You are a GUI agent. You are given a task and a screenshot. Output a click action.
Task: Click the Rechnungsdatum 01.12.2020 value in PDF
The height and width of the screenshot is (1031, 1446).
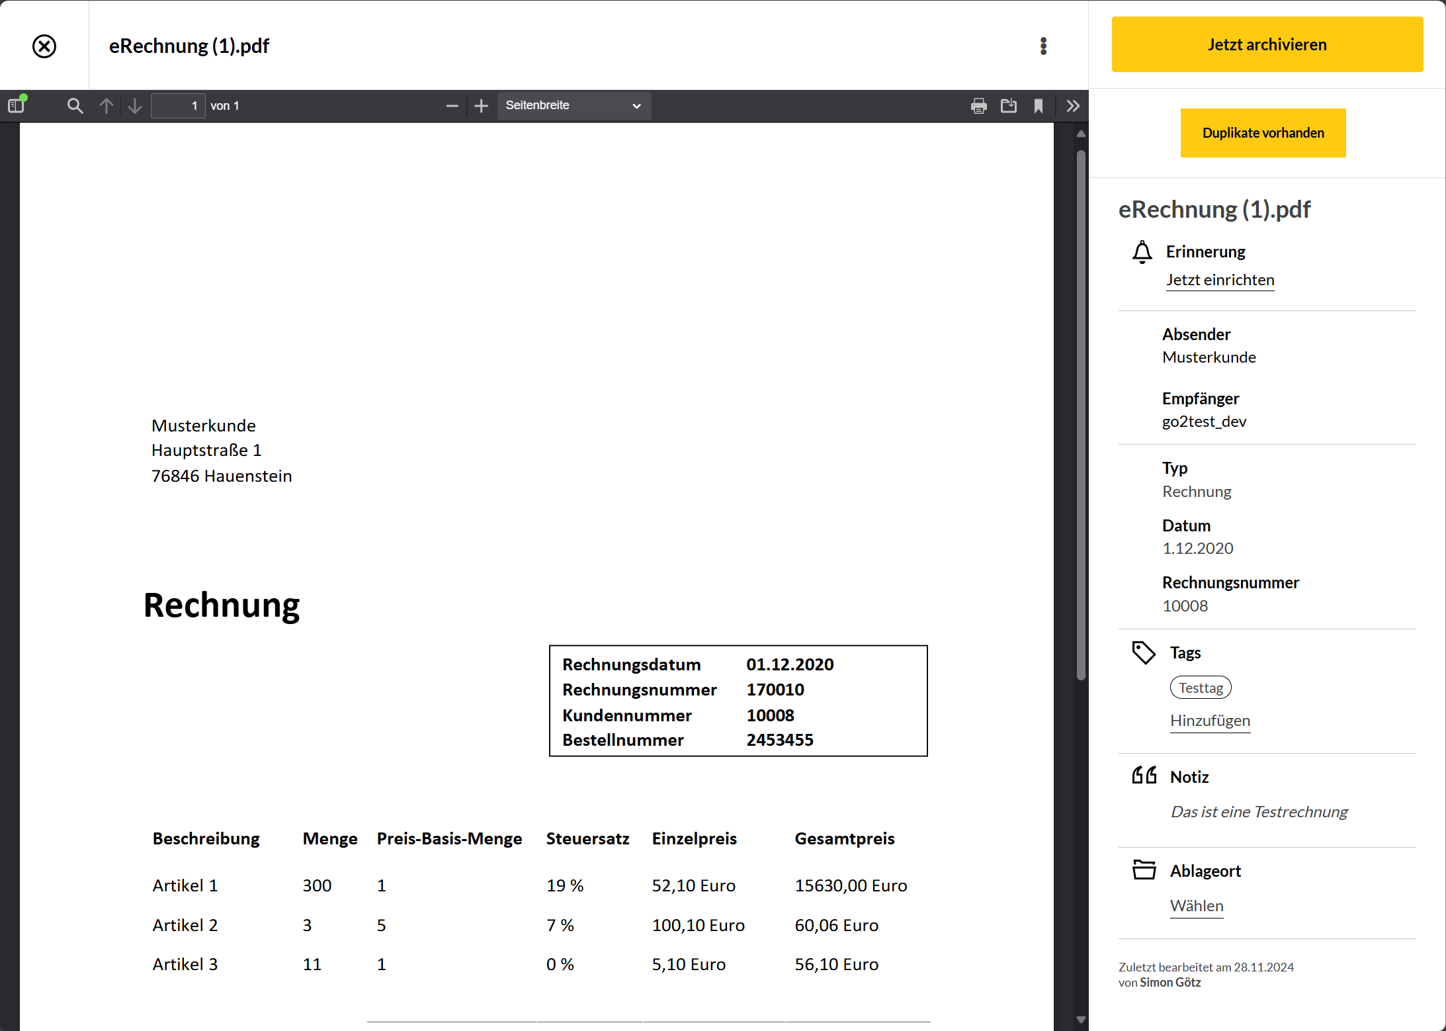(x=790, y=665)
